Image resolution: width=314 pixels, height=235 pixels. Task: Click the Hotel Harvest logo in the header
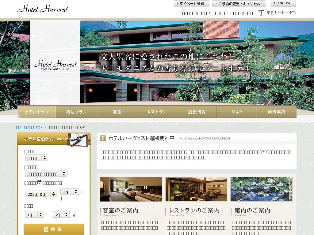[43, 9]
